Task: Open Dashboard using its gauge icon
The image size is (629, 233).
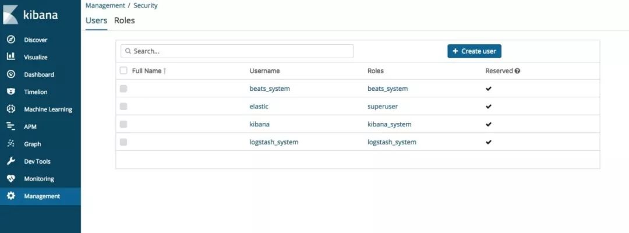Action: (11, 74)
